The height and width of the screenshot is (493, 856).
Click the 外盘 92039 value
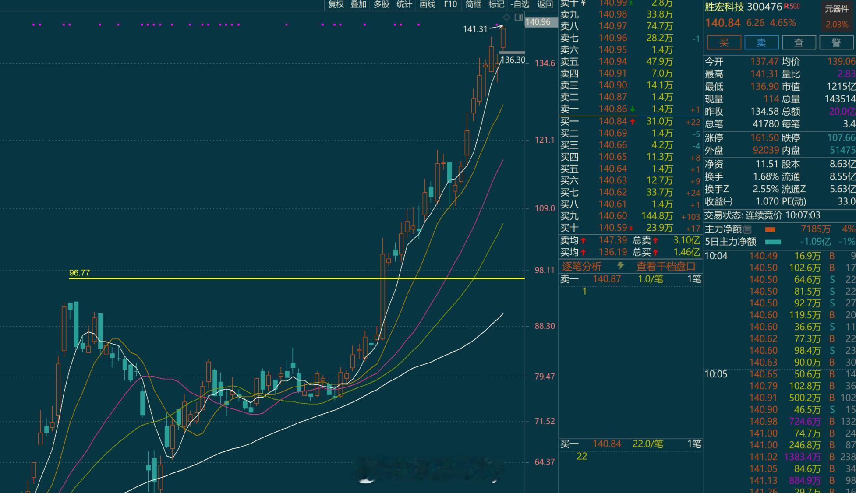(x=766, y=150)
